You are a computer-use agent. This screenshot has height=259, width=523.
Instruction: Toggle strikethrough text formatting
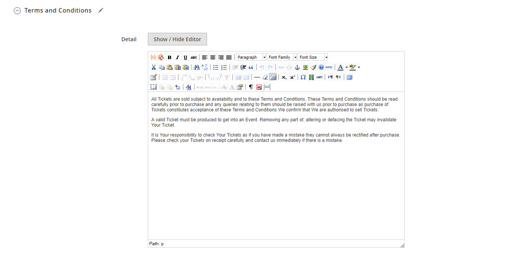(x=194, y=57)
